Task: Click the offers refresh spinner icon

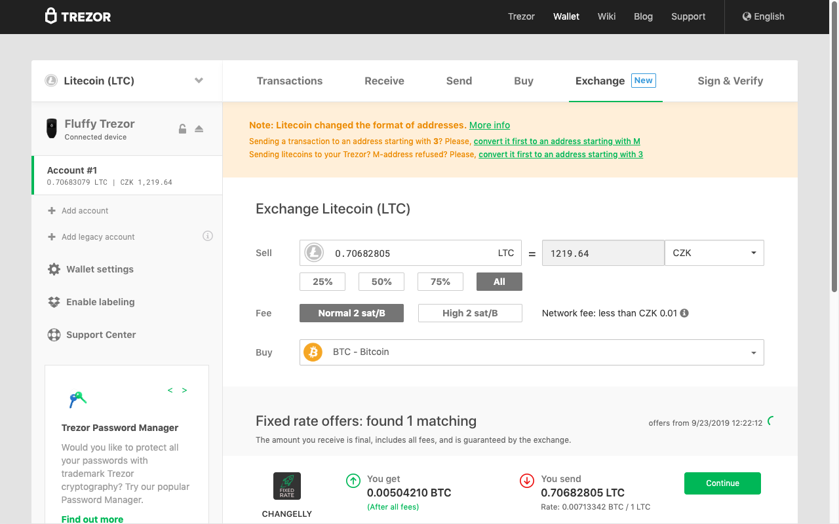Action: pyautogui.click(x=771, y=421)
